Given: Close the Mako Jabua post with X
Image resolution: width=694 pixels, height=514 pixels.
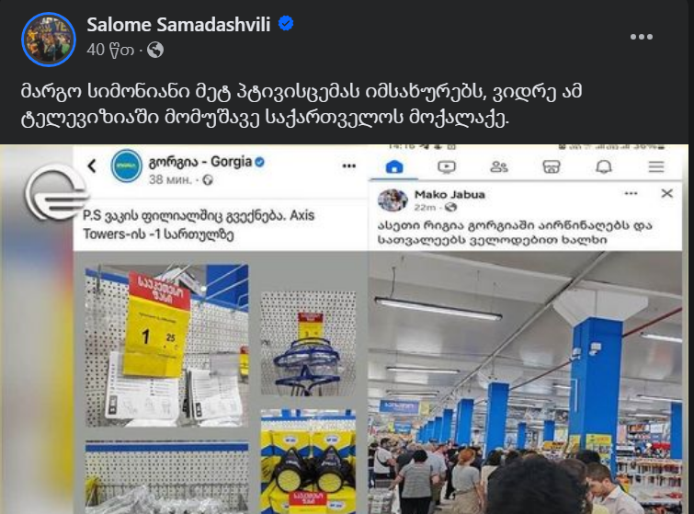Looking at the screenshot, I should (667, 193).
